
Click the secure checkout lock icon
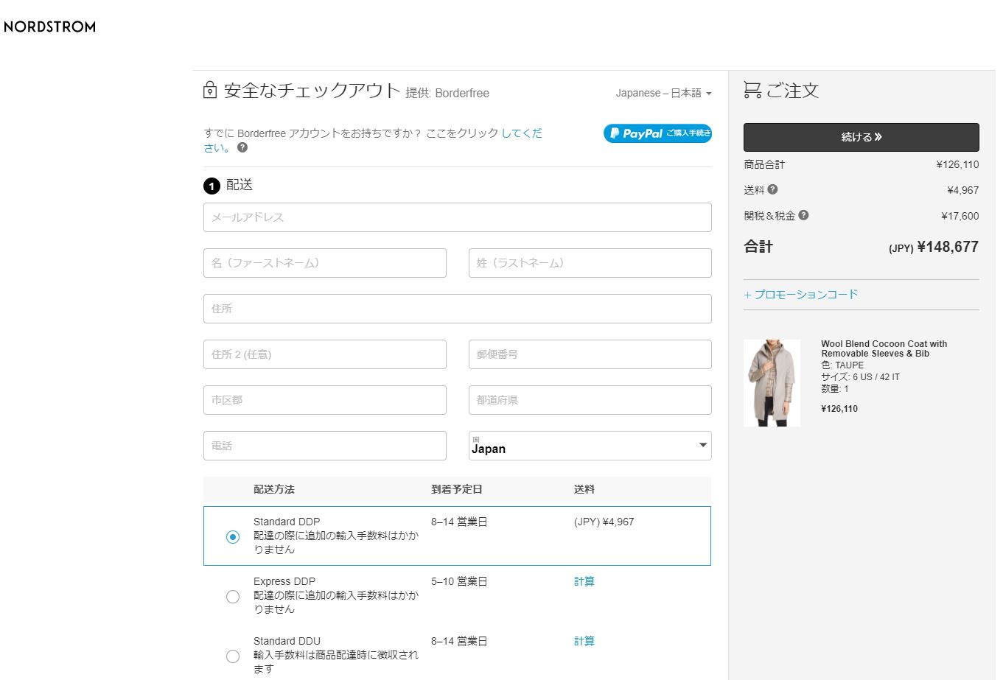click(210, 90)
